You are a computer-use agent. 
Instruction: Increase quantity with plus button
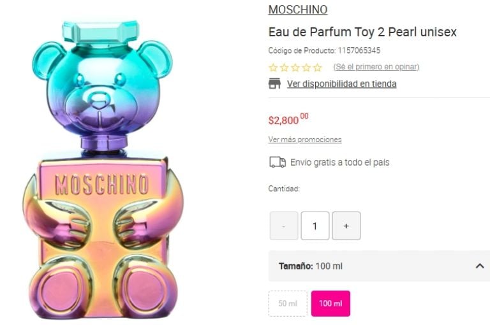346,226
